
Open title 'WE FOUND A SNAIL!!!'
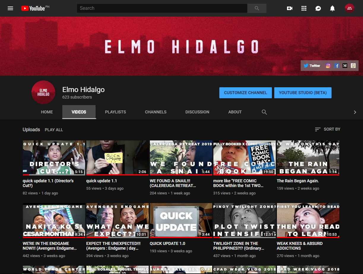point(173,183)
